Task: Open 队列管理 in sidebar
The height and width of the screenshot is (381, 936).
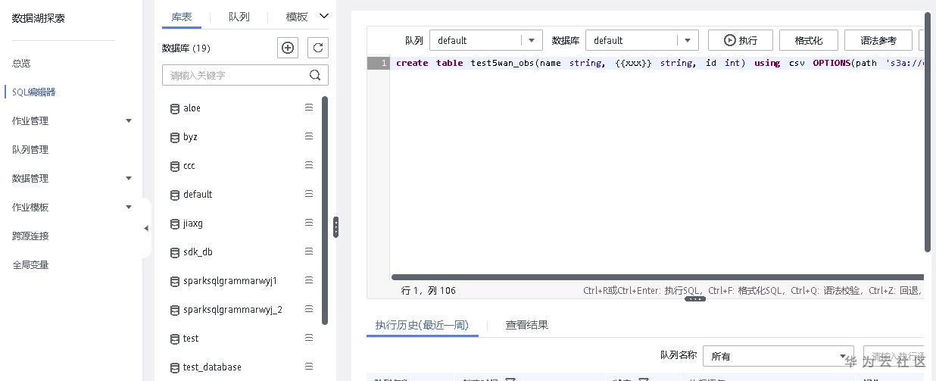Action: [30, 149]
